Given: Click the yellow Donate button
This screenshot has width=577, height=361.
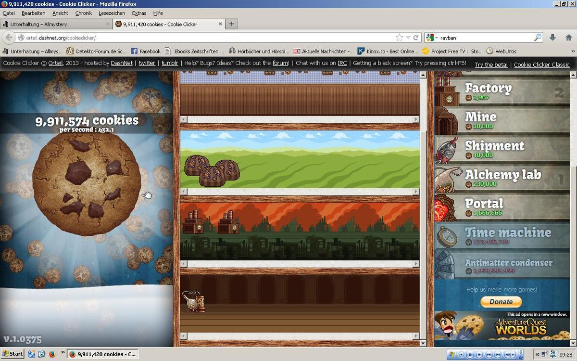Looking at the screenshot, I should tap(501, 301).
